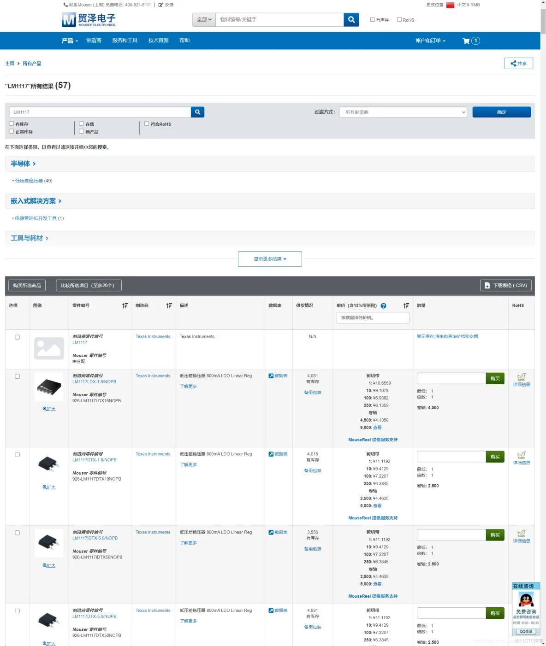The width and height of the screenshot is (546, 646).
Task: Click the phone contact icon in top bar
Action: [65, 5]
